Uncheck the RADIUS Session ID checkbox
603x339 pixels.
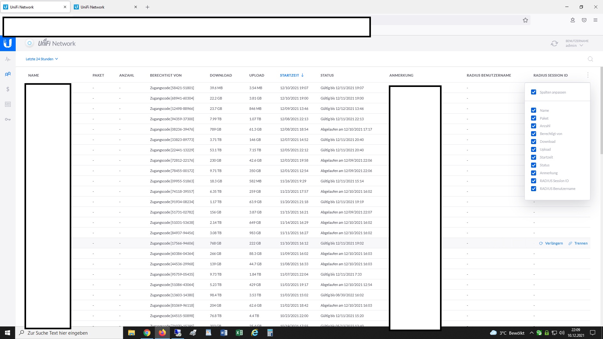534,181
